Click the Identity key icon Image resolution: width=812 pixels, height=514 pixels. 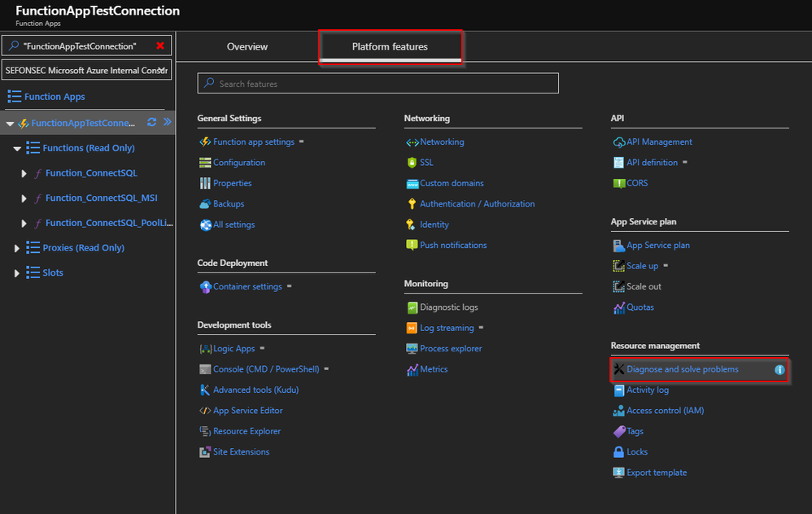412,224
